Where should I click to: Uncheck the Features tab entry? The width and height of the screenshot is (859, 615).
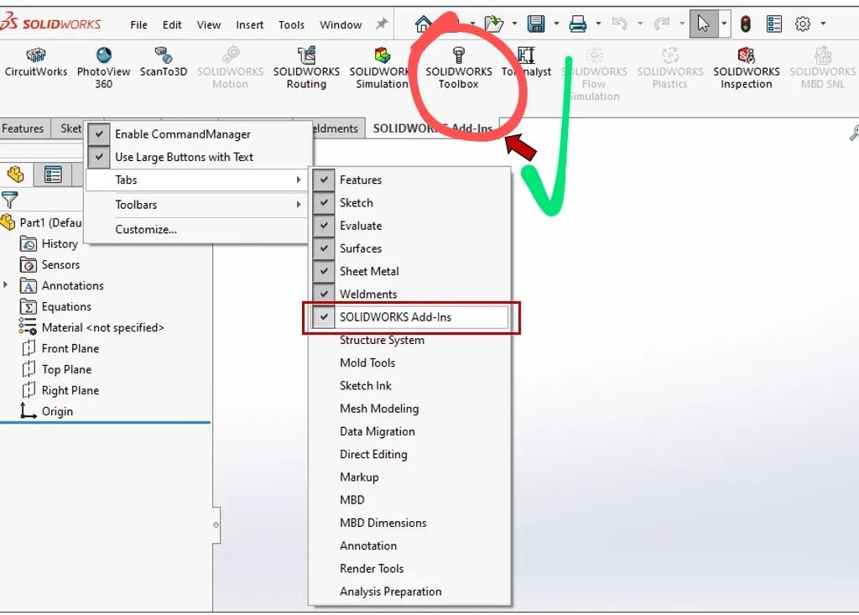pos(324,180)
